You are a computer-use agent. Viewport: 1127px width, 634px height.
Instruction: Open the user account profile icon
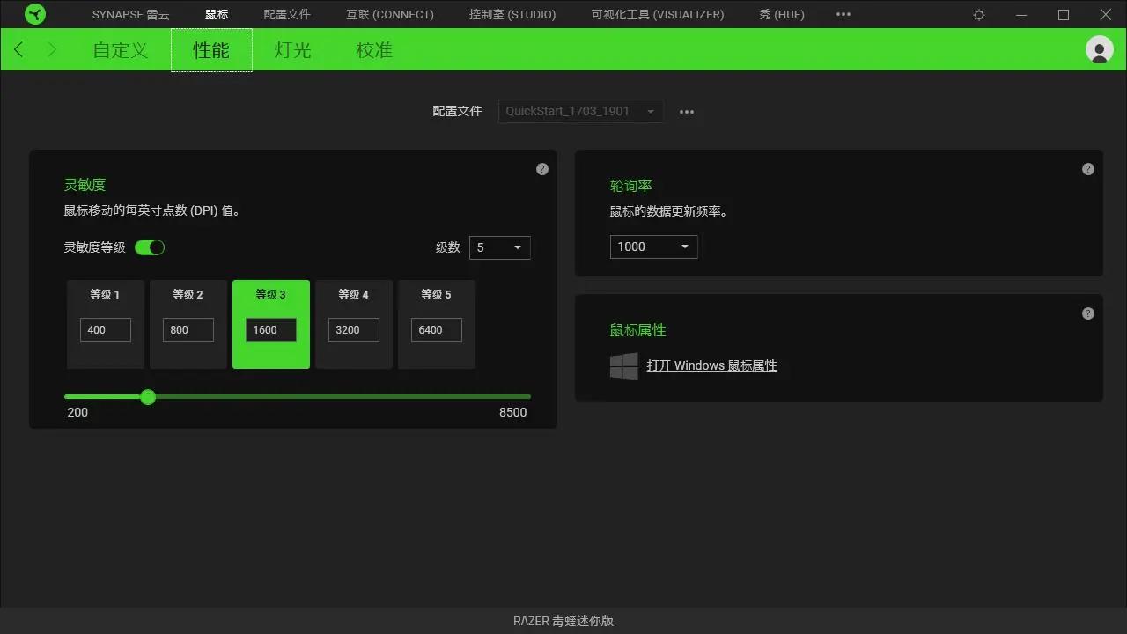click(x=1099, y=49)
